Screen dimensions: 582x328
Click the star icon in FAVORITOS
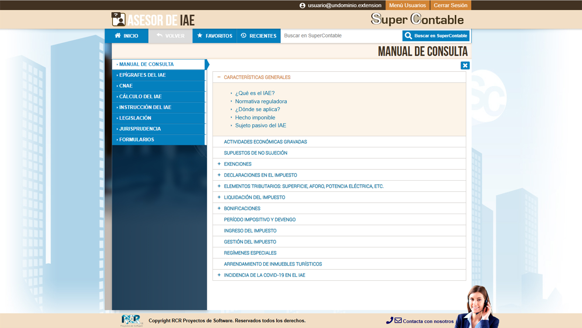(200, 35)
